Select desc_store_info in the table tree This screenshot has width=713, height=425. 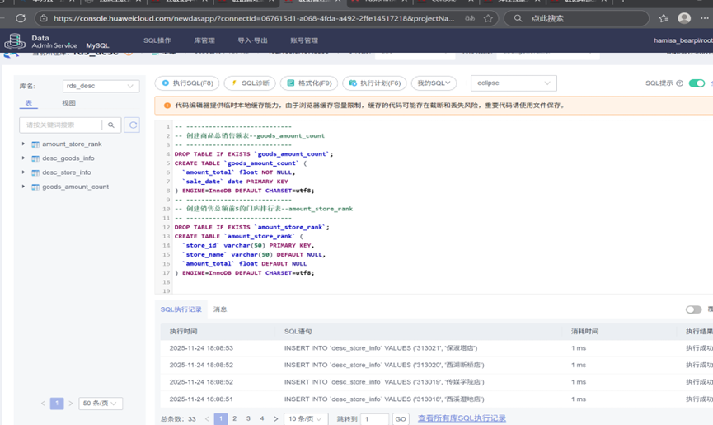(x=67, y=172)
